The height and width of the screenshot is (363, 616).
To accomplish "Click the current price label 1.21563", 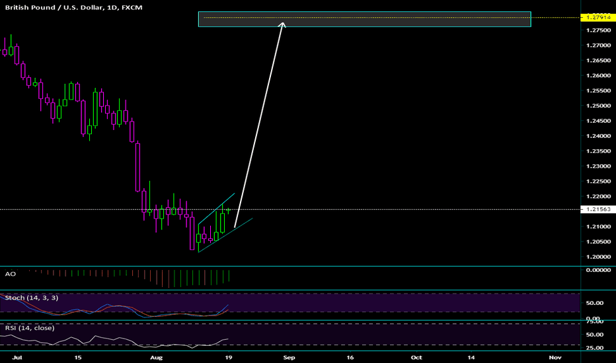I will pos(598,209).
